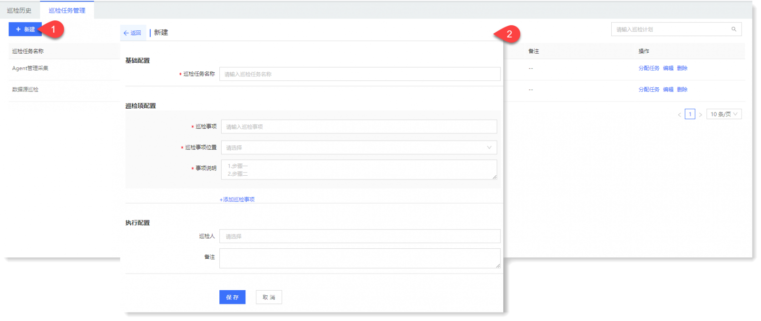761x321 pixels.
Task: Focus the 巡检任务名称 input field
Action: coord(360,74)
